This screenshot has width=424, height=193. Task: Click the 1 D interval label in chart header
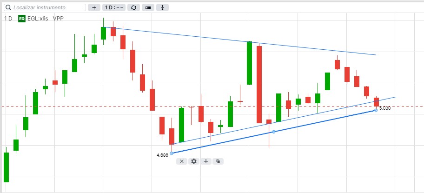[8, 19]
